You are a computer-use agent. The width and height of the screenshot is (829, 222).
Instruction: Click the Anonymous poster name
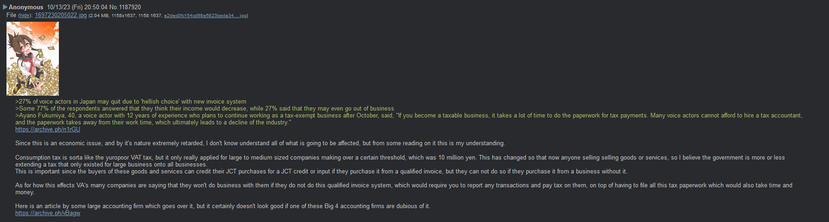click(26, 7)
